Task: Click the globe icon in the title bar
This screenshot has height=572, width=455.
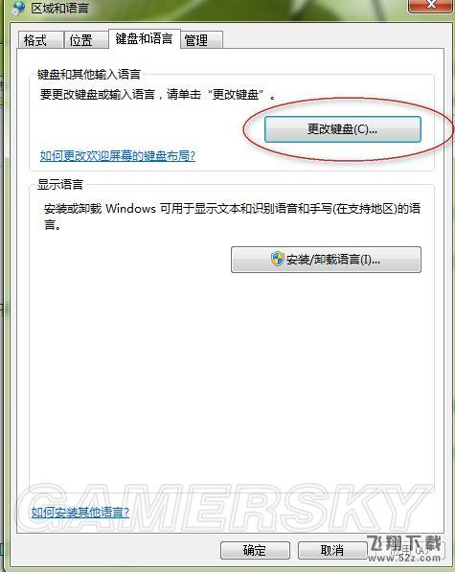Action: (x=17, y=8)
